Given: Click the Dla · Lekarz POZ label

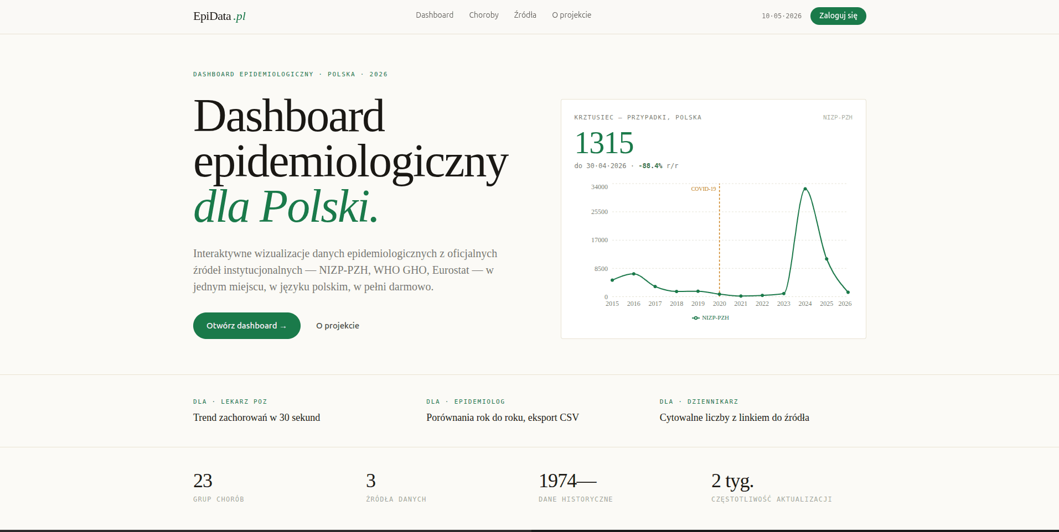Looking at the screenshot, I should 230,401.
